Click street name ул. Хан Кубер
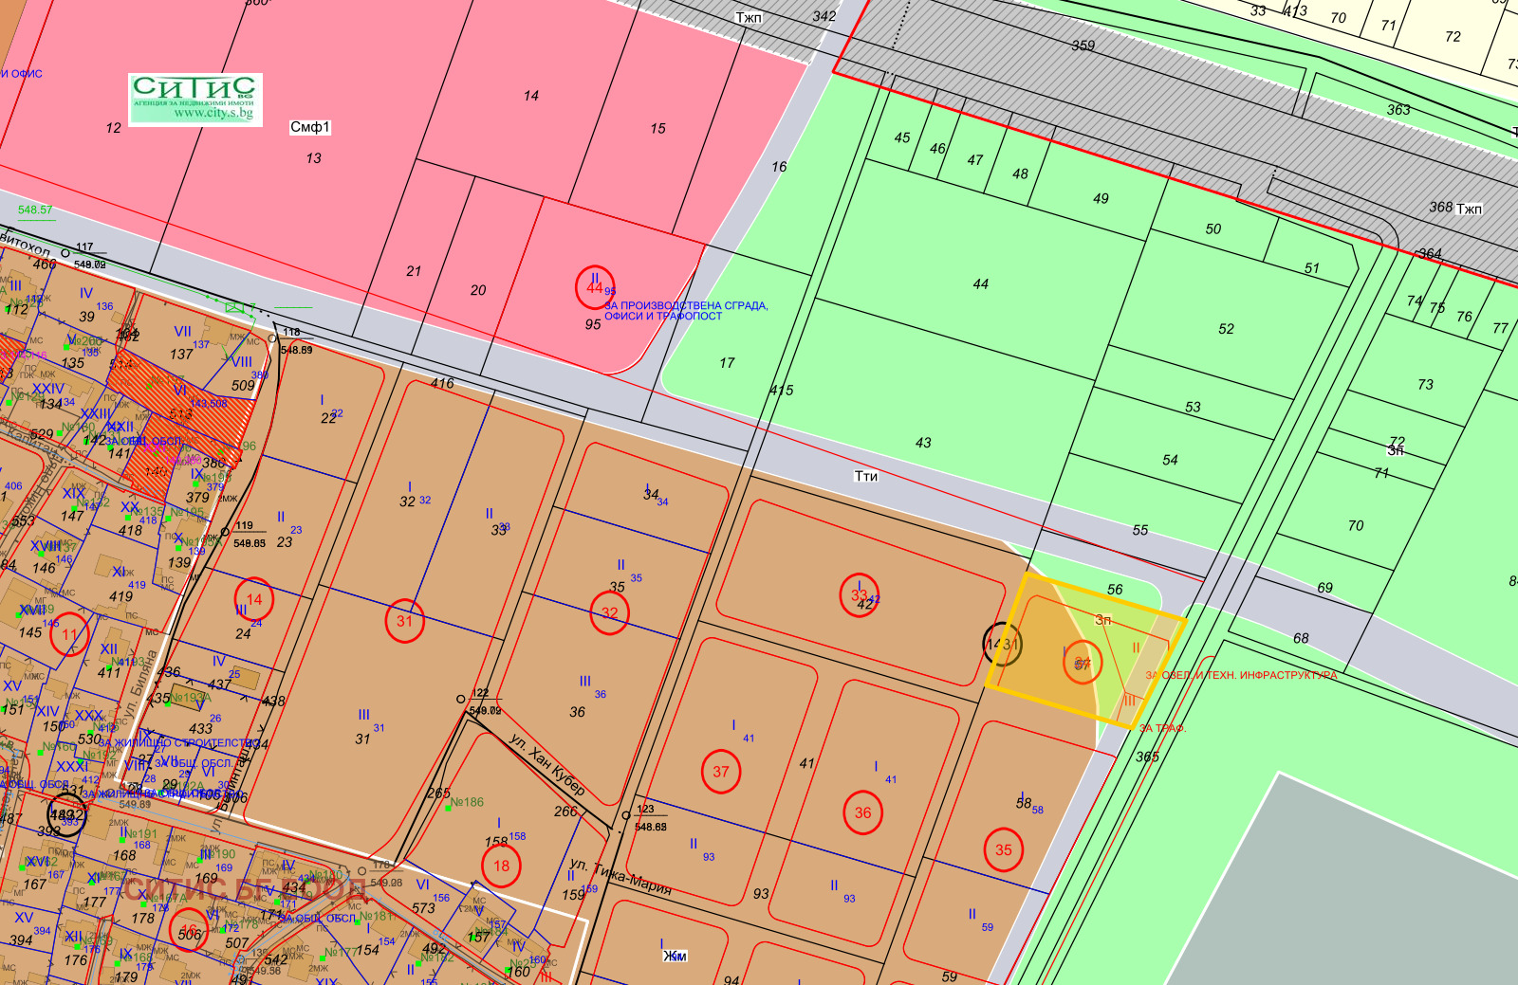The width and height of the screenshot is (1518, 985). click(x=547, y=764)
